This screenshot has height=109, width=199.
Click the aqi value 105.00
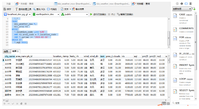[138, 95]
